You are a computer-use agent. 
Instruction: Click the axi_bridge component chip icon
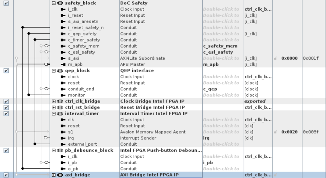tap(60, 175)
